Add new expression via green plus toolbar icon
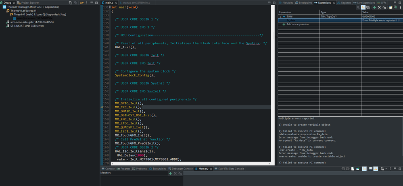This screenshot has width=403, height=186. pos(374,7)
